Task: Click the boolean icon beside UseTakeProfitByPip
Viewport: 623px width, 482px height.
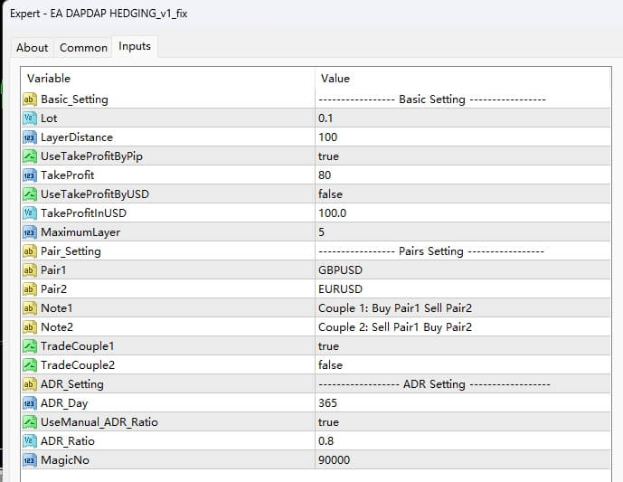Action: [x=30, y=156]
